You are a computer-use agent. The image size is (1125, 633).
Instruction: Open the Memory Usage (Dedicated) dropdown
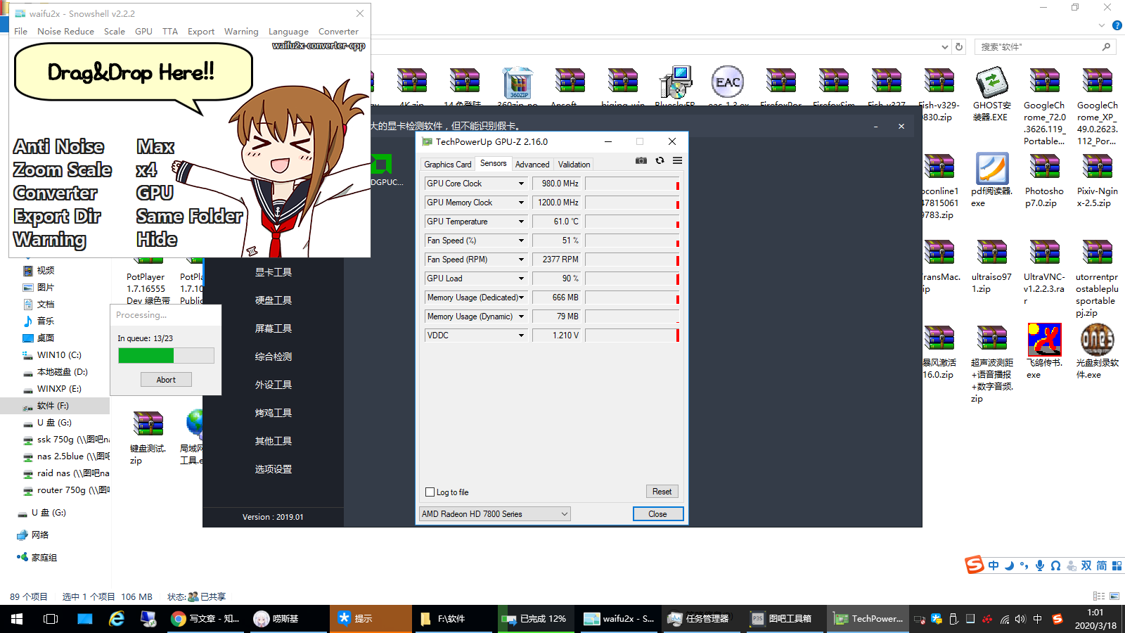[x=521, y=298]
